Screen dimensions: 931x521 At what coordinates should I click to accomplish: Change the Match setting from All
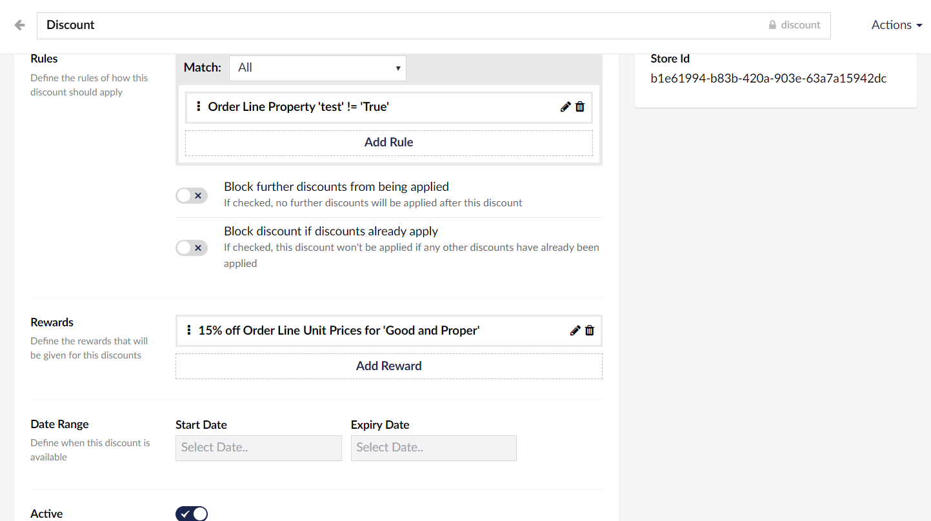point(317,68)
